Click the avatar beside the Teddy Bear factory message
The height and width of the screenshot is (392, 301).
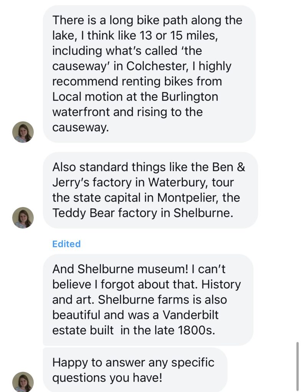coord(23,218)
